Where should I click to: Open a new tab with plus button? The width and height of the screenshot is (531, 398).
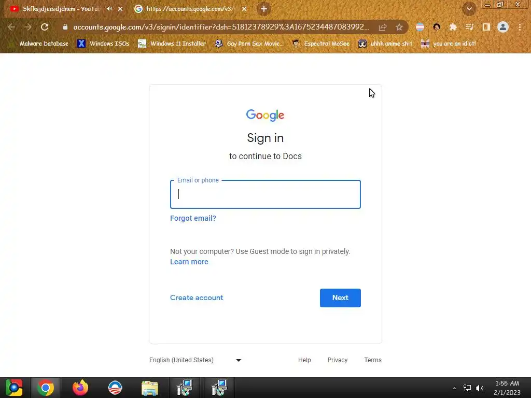point(264,9)
